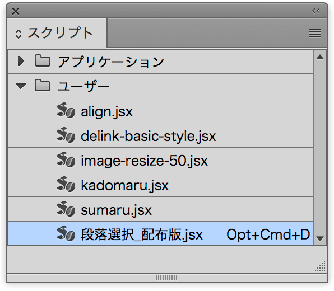Click the scrollbar up arrow
The image size is (334, 291).
point(320,57)
